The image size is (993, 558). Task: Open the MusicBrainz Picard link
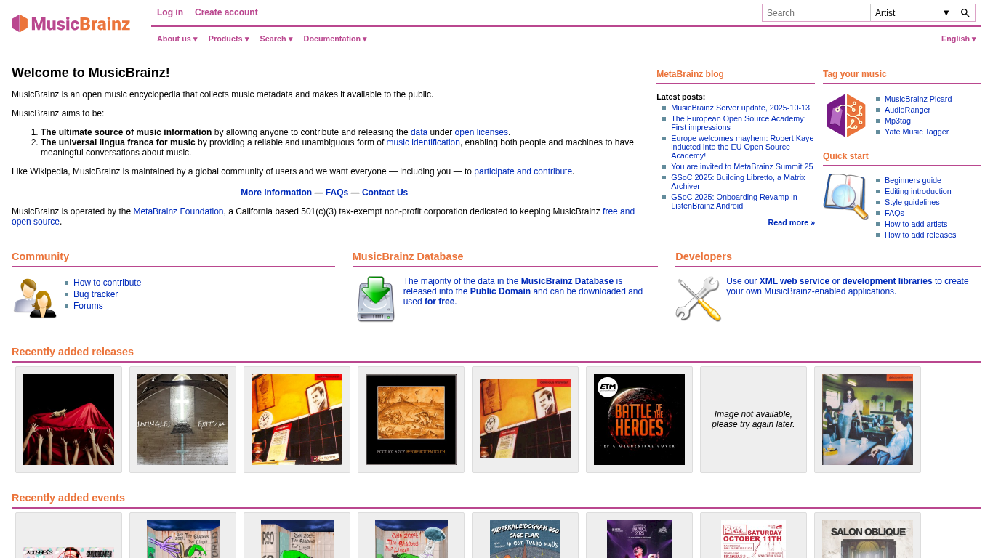pos(918,99)
